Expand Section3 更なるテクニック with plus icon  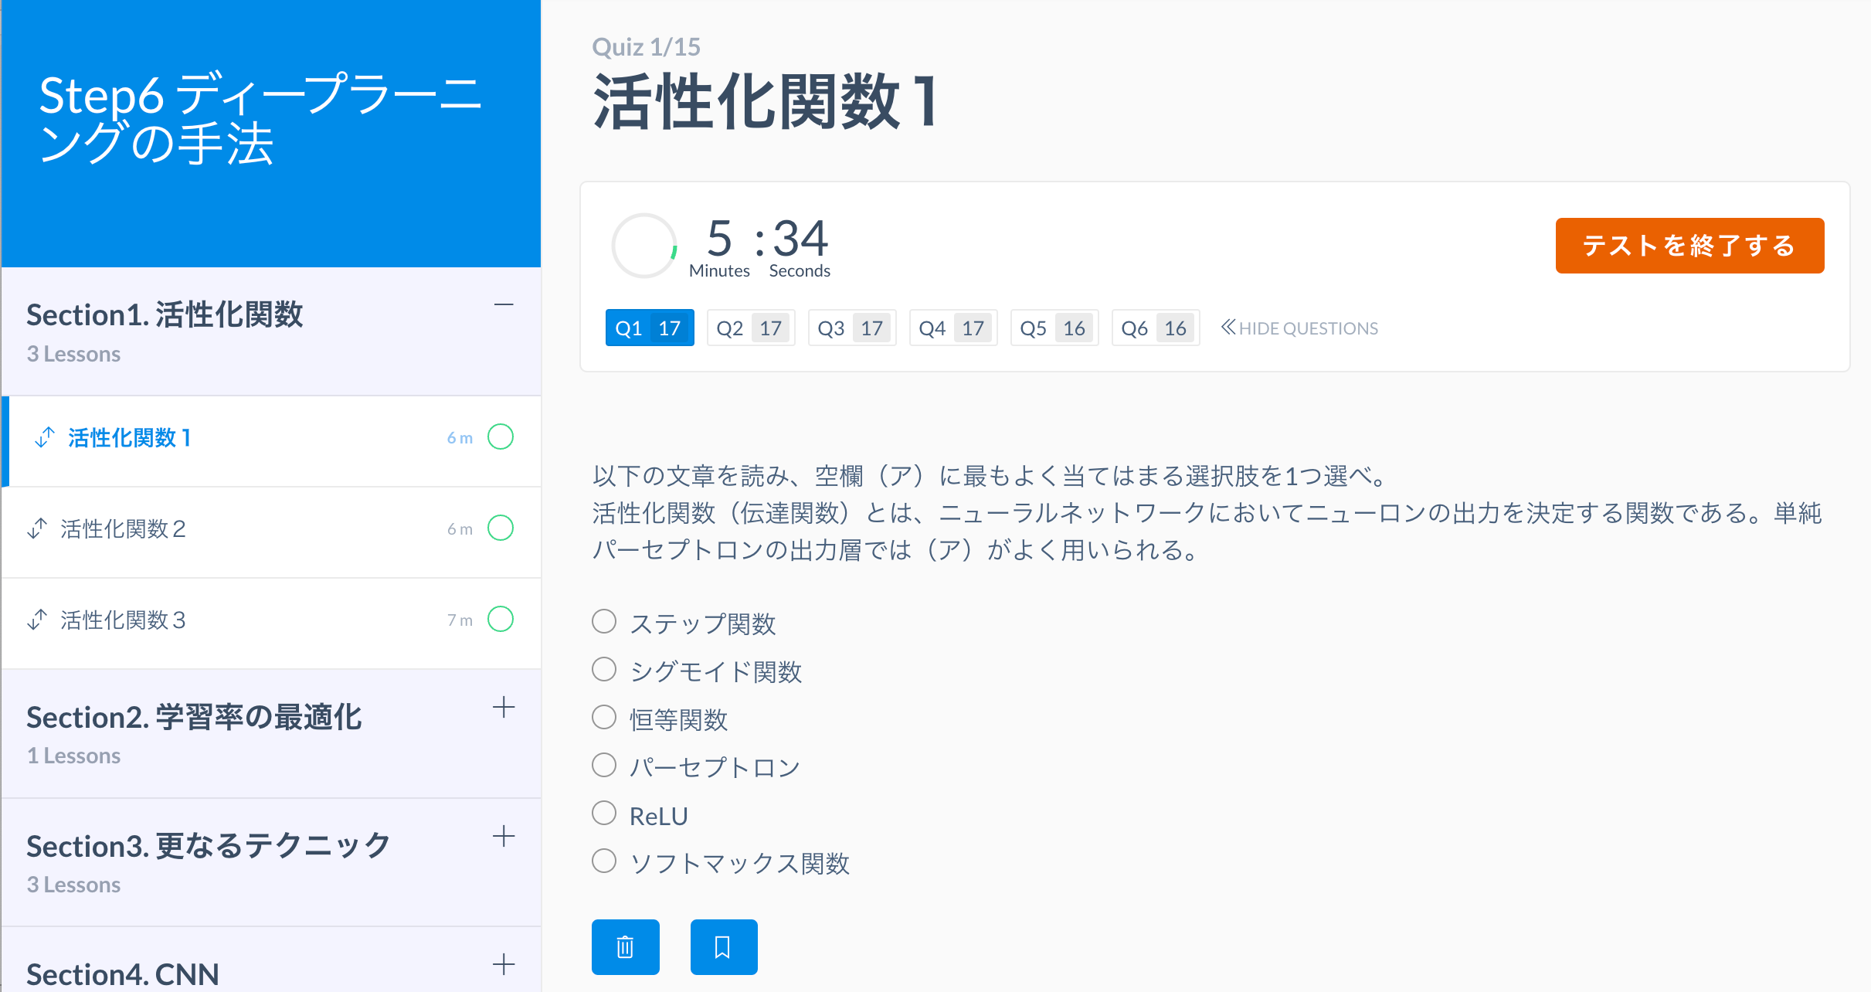(x=504, y=836)
